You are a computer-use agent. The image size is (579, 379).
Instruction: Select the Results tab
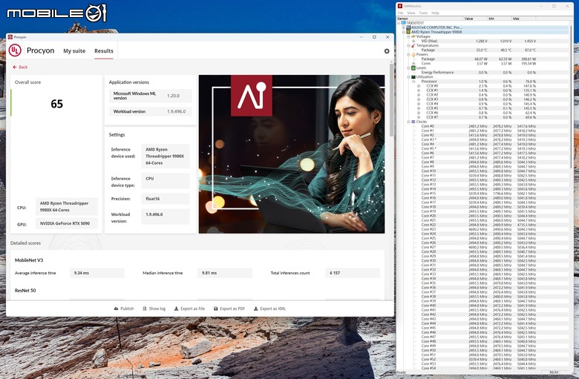(104, 51)
